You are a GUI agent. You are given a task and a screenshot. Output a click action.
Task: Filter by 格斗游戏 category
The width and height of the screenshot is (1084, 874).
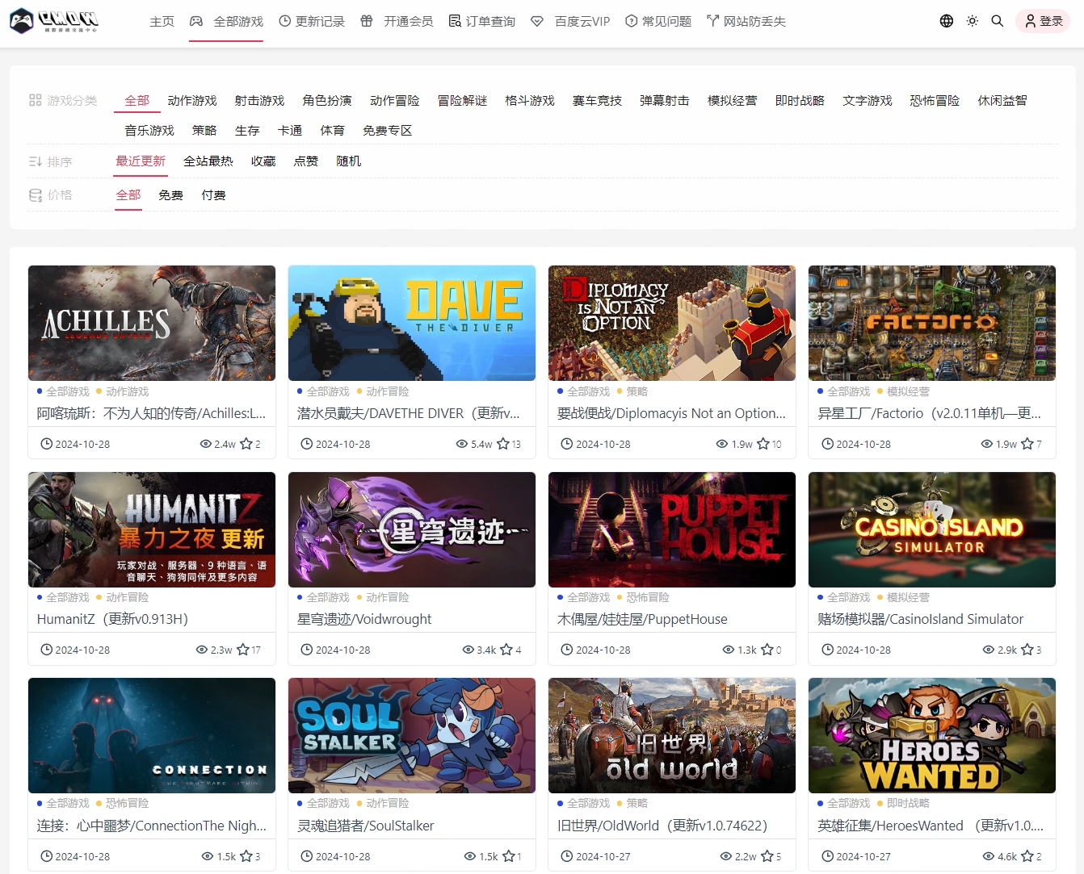point(530,100)
